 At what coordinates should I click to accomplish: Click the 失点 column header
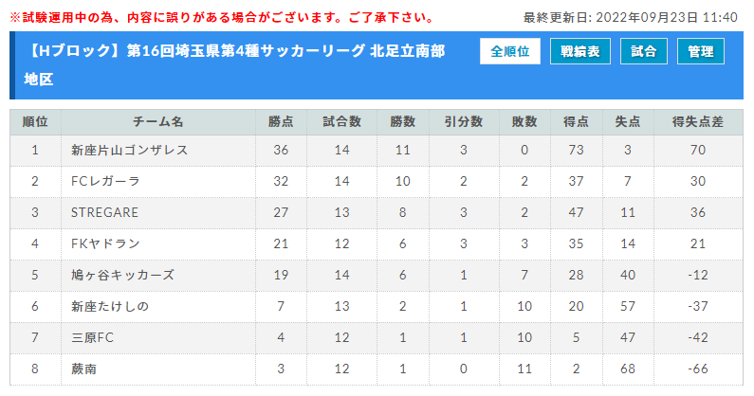tap(628, 122)
